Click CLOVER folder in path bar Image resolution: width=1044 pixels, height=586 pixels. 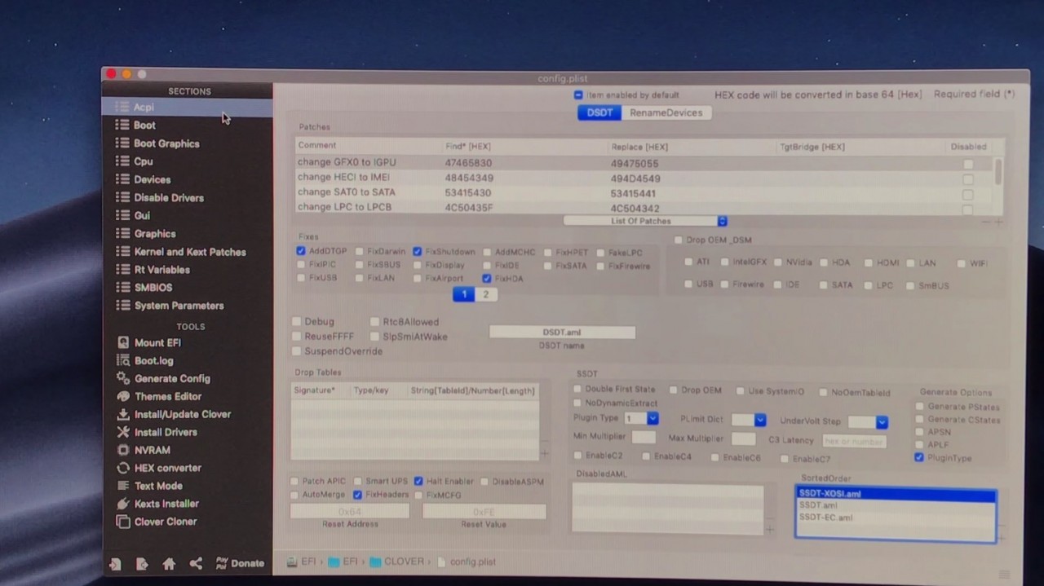[397, 562]
